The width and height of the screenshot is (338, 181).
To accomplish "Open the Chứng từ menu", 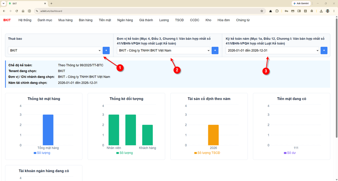I will click(243, 20).
